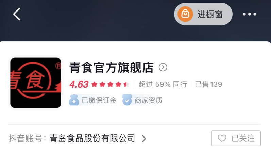Viewport: 271px width, 147px height.
Task: View 超过 59% 同行 comparison text
Action: point(163,84)
